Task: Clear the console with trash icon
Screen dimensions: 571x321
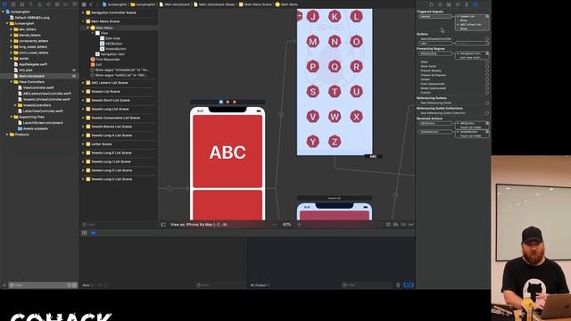Action: [398, 285]
